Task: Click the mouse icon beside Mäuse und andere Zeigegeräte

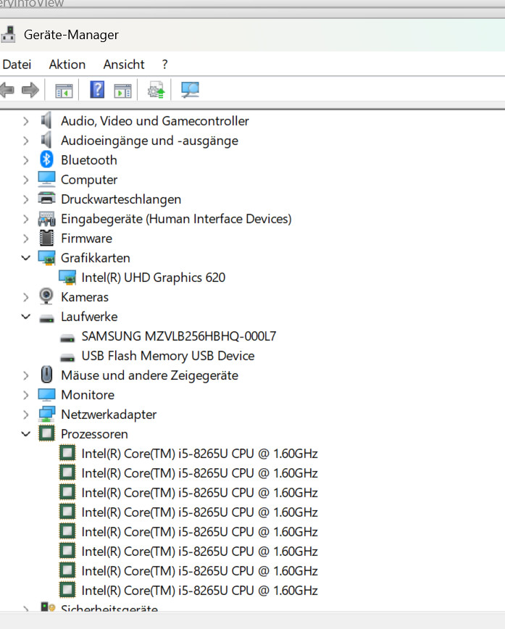Action: click(46, 375)
